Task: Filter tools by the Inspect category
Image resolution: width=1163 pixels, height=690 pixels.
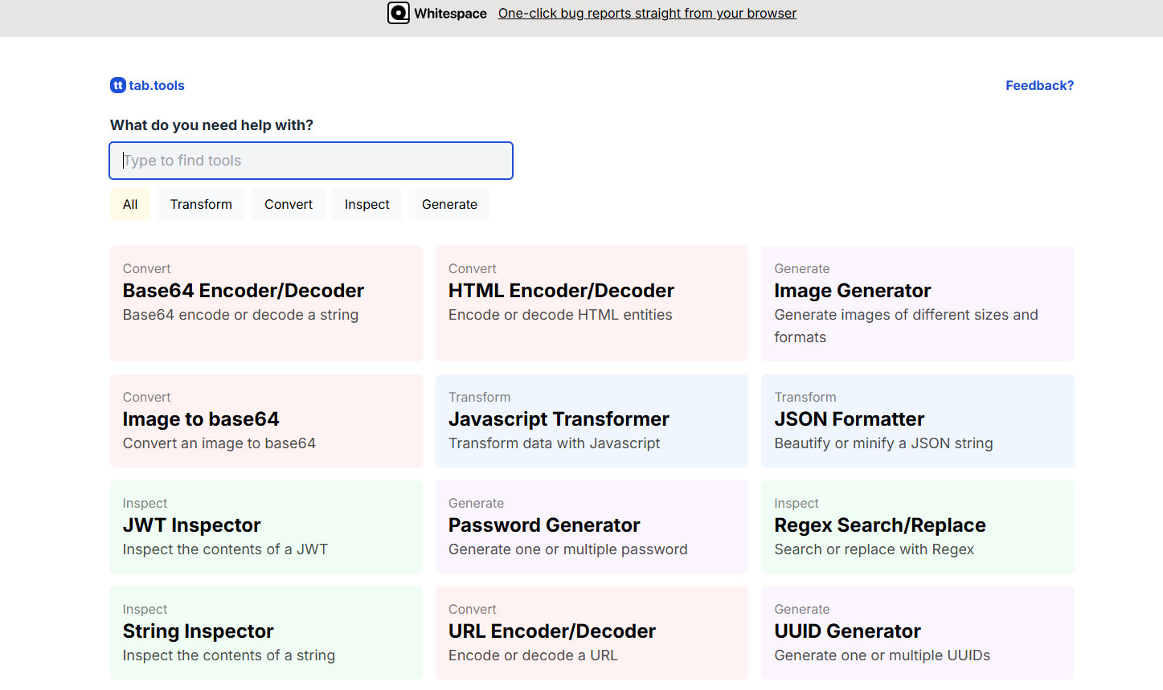Action: click(x=367, y=203)
